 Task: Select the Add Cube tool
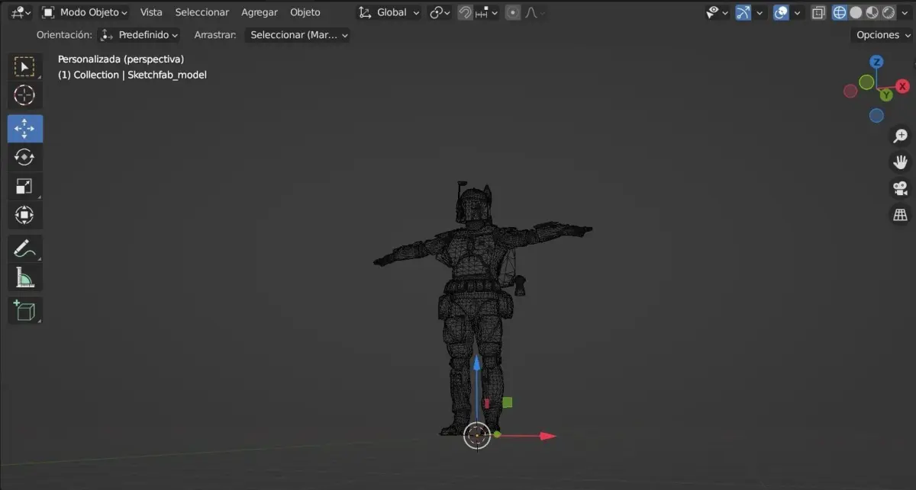point(25,310)
